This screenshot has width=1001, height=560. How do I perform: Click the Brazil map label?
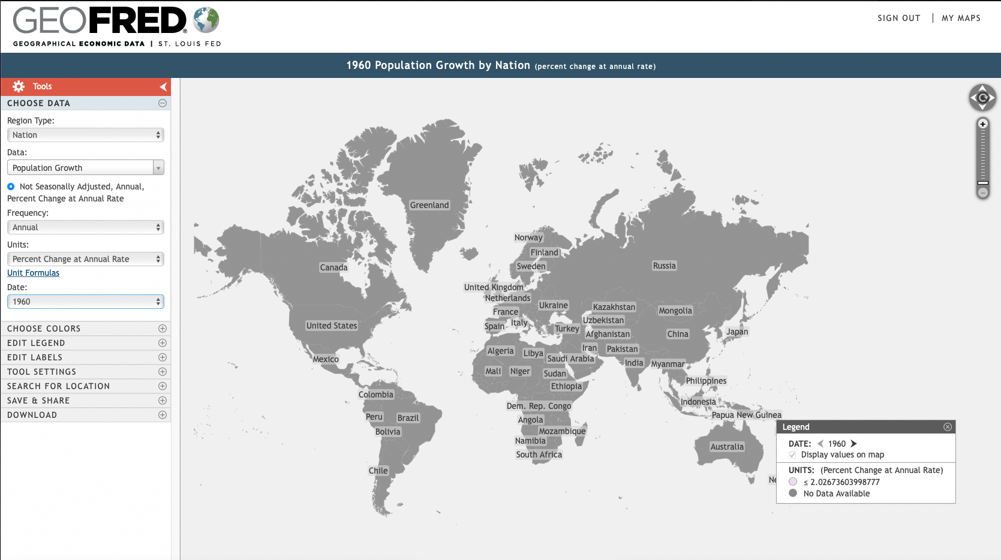coord(408,418)
